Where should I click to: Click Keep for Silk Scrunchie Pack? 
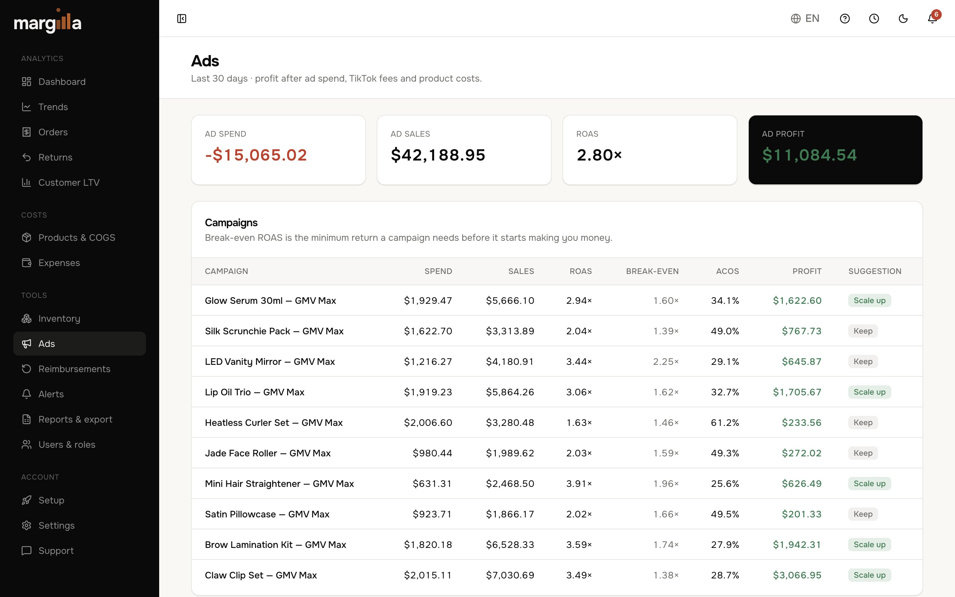pyautogui.click(x=863, y=331)
